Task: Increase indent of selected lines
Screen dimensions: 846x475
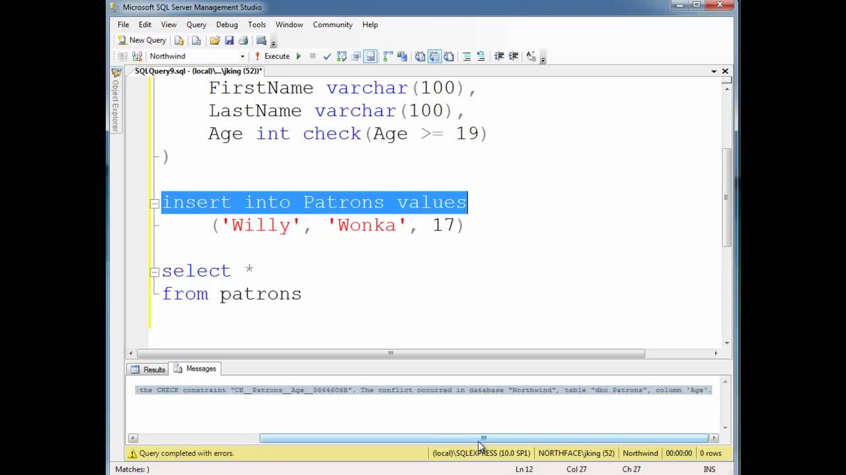Action: click(x=513, y=57)
